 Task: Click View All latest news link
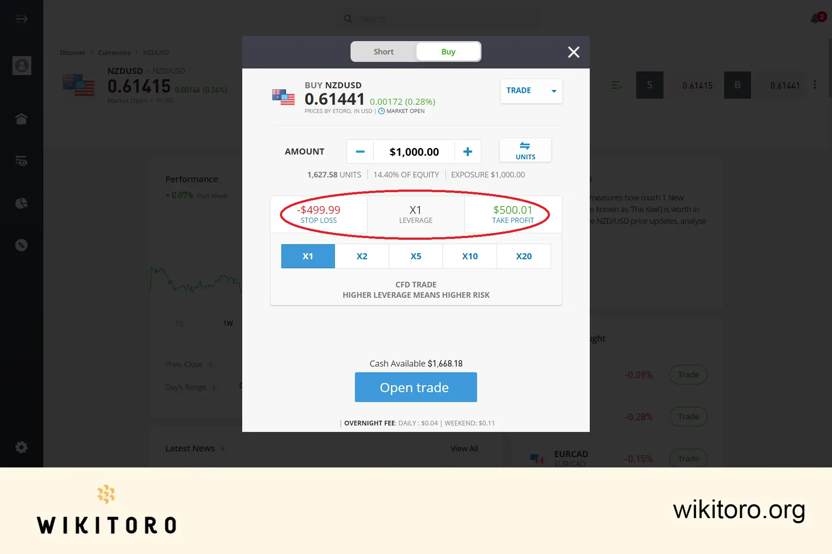[x=464, y=448]
